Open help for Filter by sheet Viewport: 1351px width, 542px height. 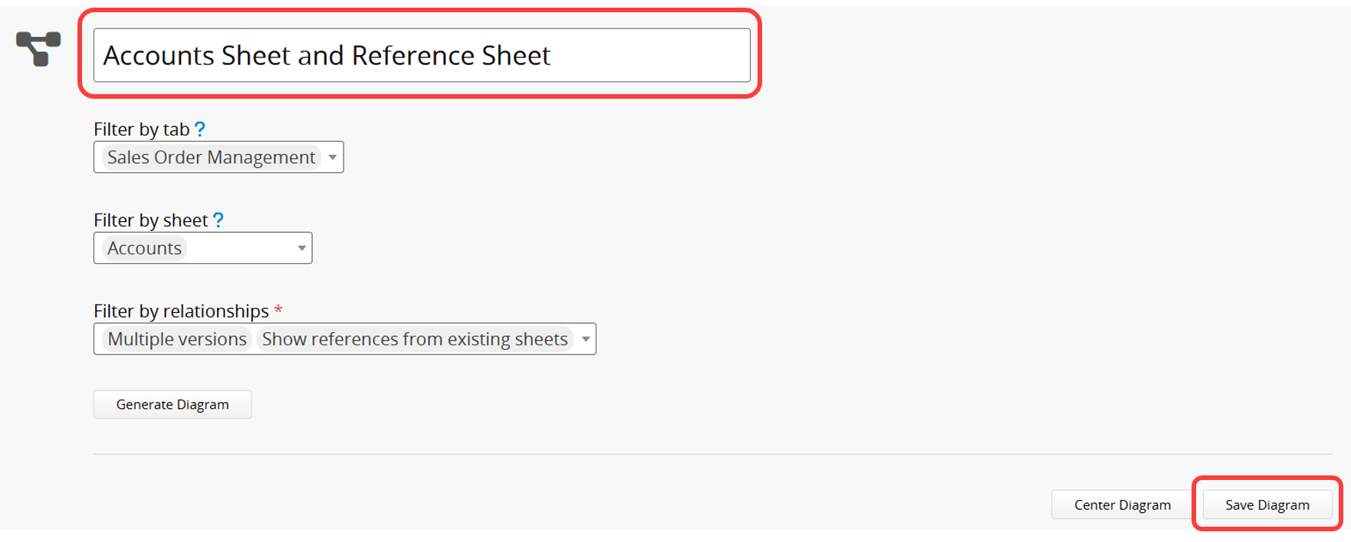(219, 220)
